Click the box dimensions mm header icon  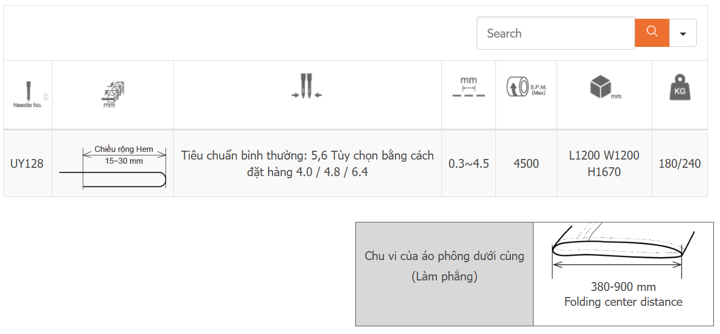tap(605, 88)
